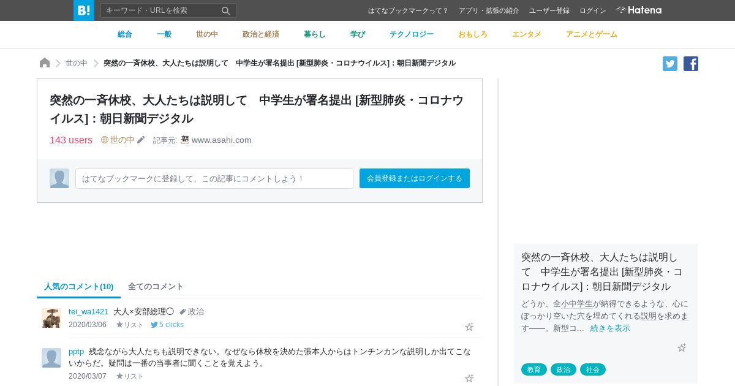Viewport: 735px width, 386px height.
Task: Switch to 全てのコメント tab
Action: coord(156,286)
